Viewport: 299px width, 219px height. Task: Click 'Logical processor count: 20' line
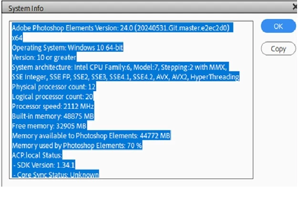pos(52,97)
